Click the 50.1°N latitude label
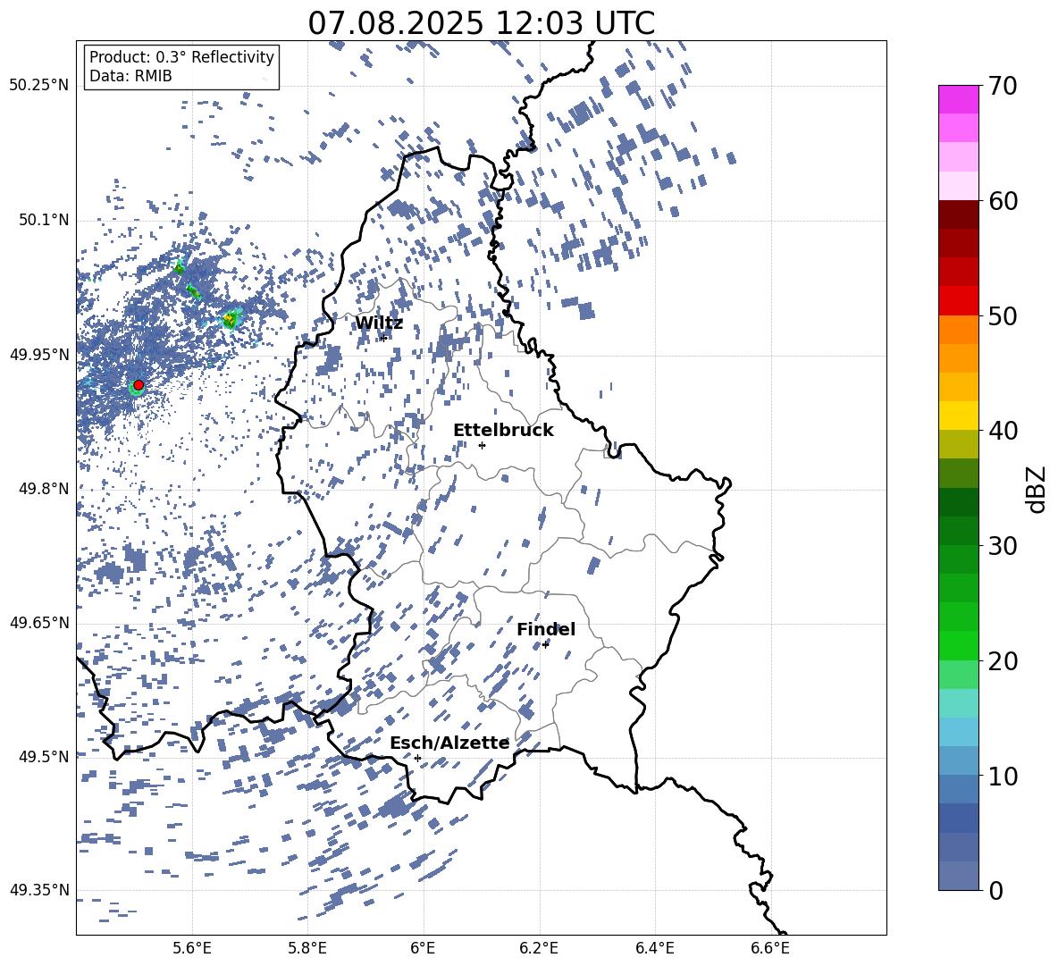 click(43, 221)
